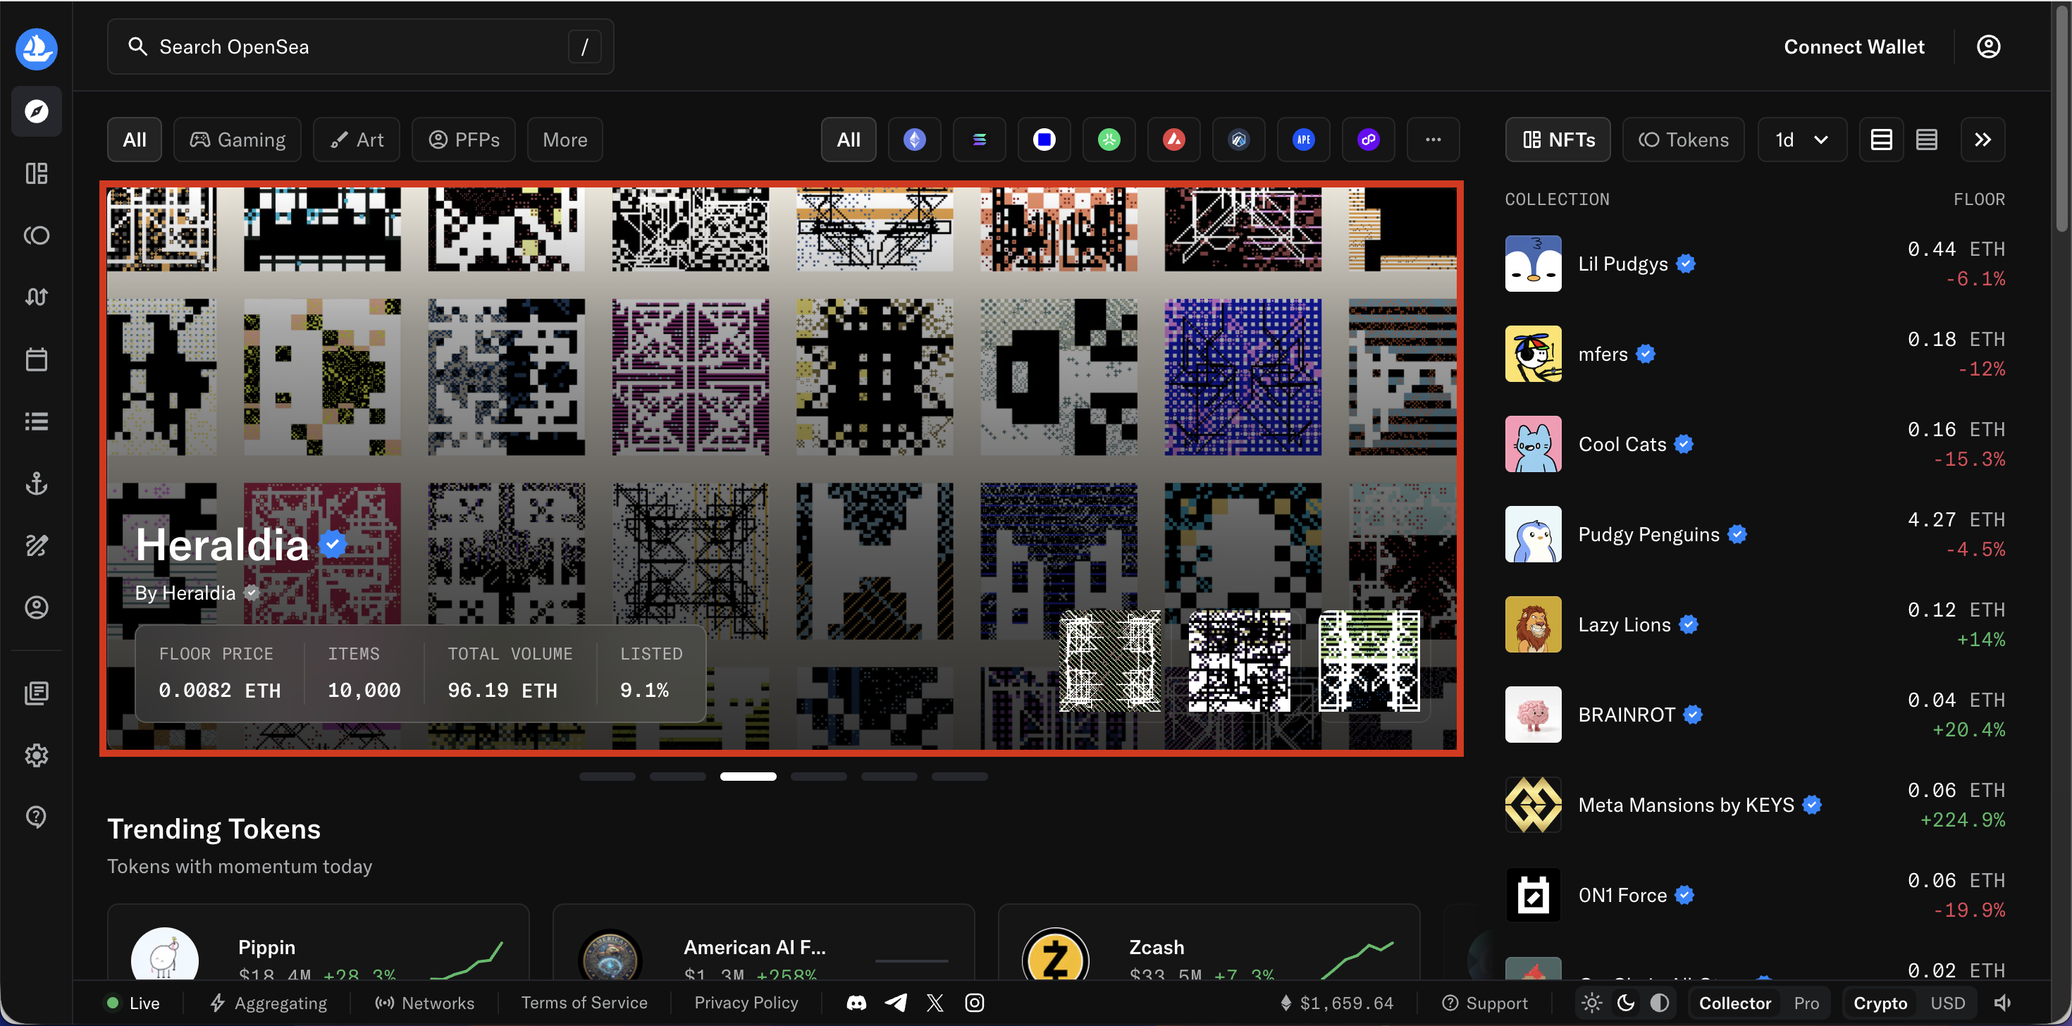Select the PFPs category tab

pyautogui.click(x=463, y=140)
